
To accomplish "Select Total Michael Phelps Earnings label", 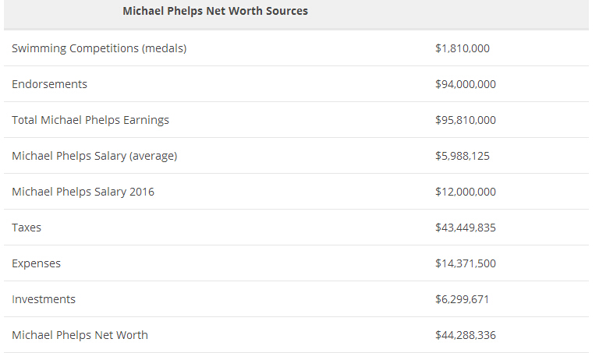I will click(90, 120).
